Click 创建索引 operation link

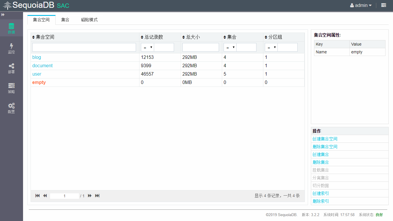[x=321, y=193]
